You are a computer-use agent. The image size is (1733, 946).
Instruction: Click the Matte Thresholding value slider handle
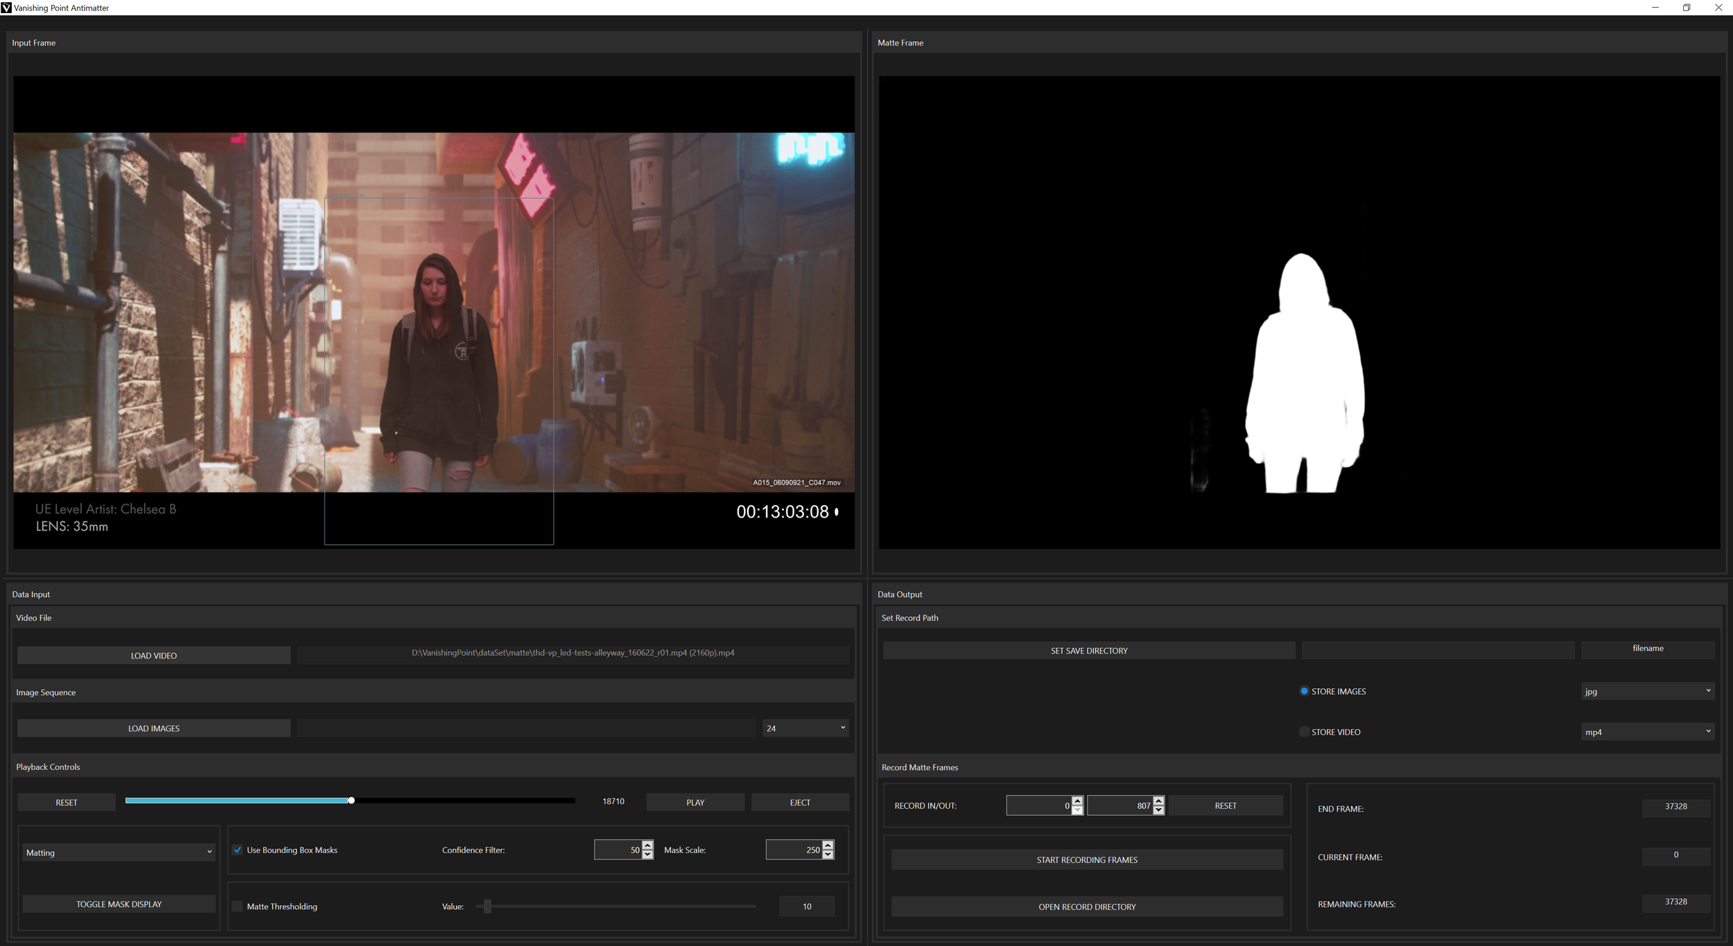[x=487, y=906]
